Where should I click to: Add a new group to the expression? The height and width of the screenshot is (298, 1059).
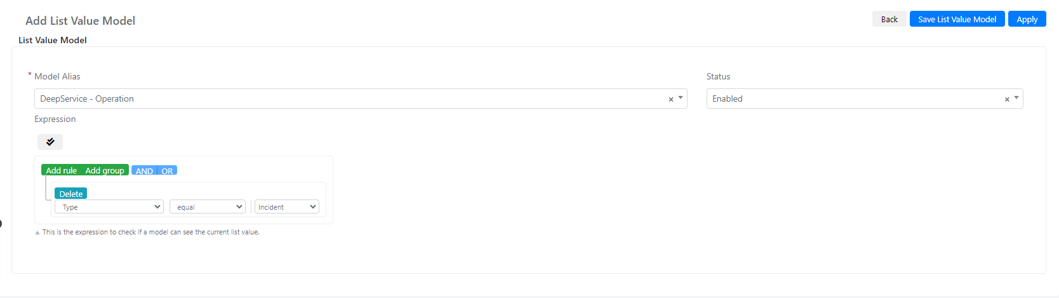(x=105, y=170)
